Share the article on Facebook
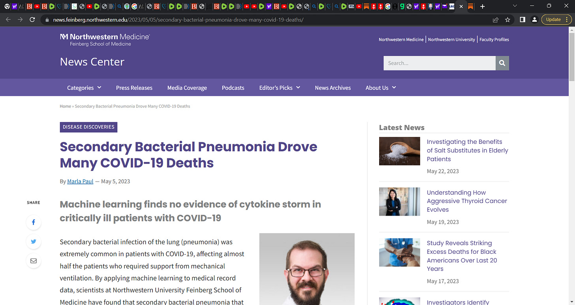575x305 pixels. pyautogui.click(x=34, y=223)
